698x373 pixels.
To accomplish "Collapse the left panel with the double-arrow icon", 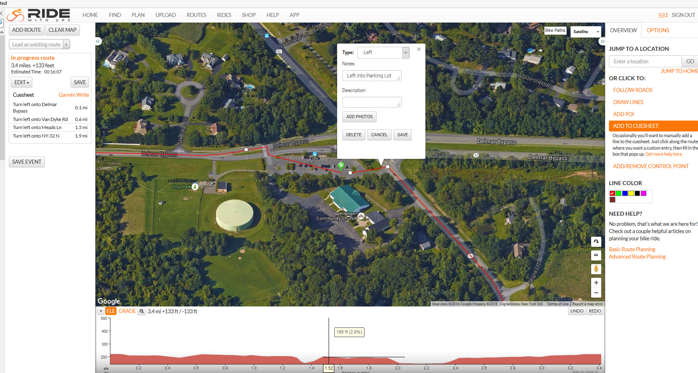I will click(98, 41).
